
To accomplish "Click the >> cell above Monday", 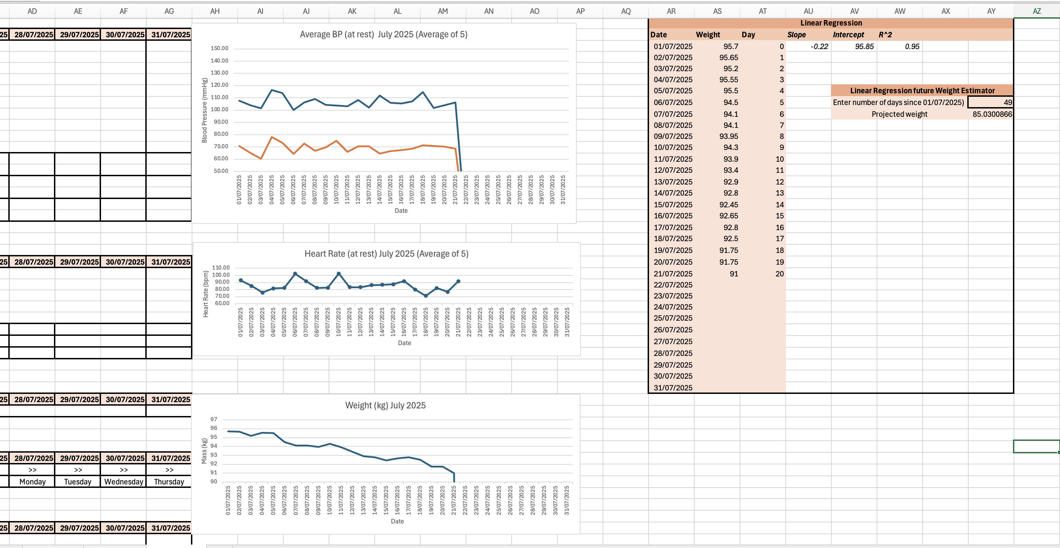I will [x=32, y=470].
